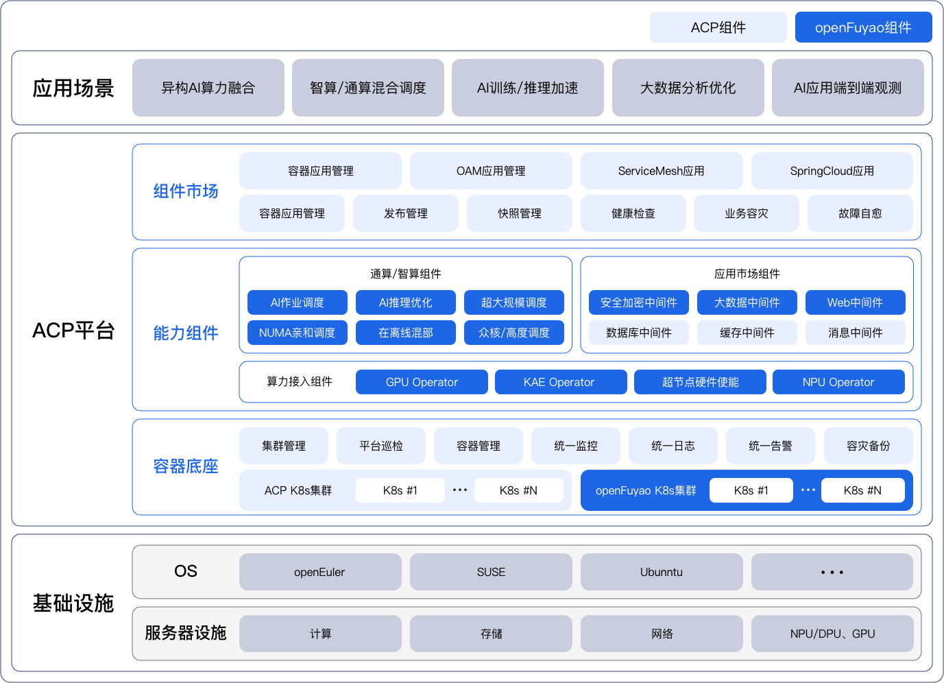
Task: Select the AI训练/推理加速 scenario block
Action: (527, 88)
